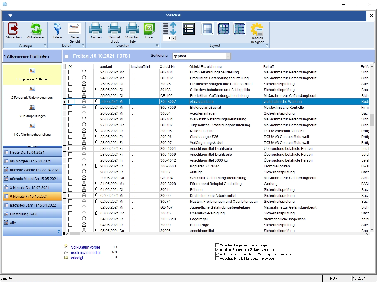The height and width of the screenshot is (282, 377).
Task: Enable 'Vorschau bei jedem Start anzeigen'
Action: tap(217, 245)
